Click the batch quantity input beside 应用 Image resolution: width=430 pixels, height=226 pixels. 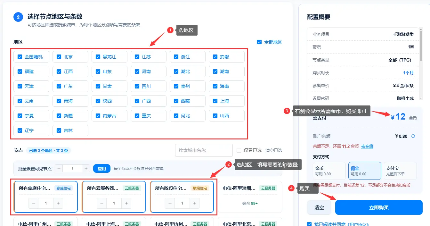coord(72,168)
